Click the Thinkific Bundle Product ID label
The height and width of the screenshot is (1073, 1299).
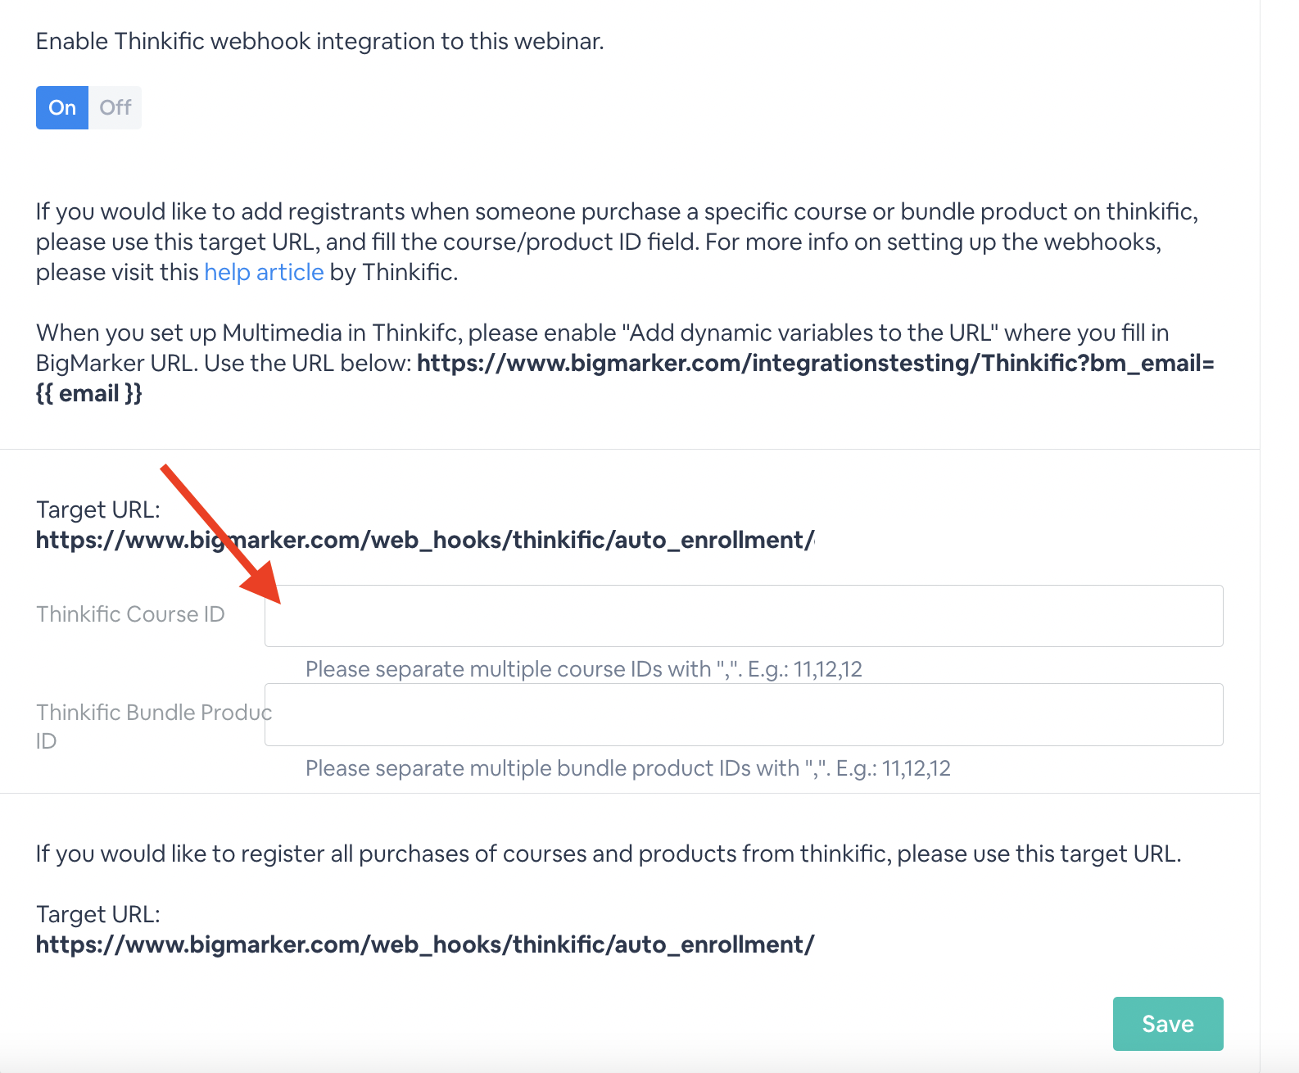tap(153, 727)
